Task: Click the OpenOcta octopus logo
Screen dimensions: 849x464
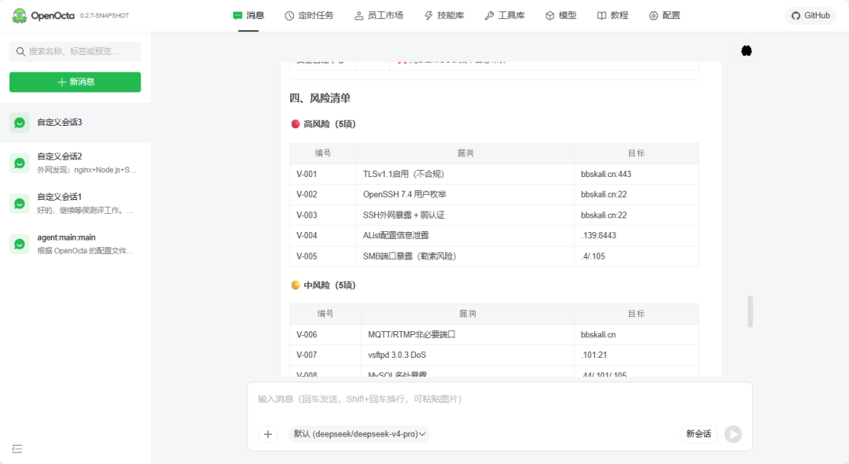Action: [20, 16]
